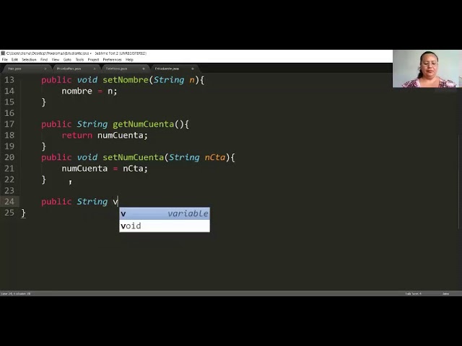
Task: Click the Sublime Text window title icon
Action: [3, 53]
